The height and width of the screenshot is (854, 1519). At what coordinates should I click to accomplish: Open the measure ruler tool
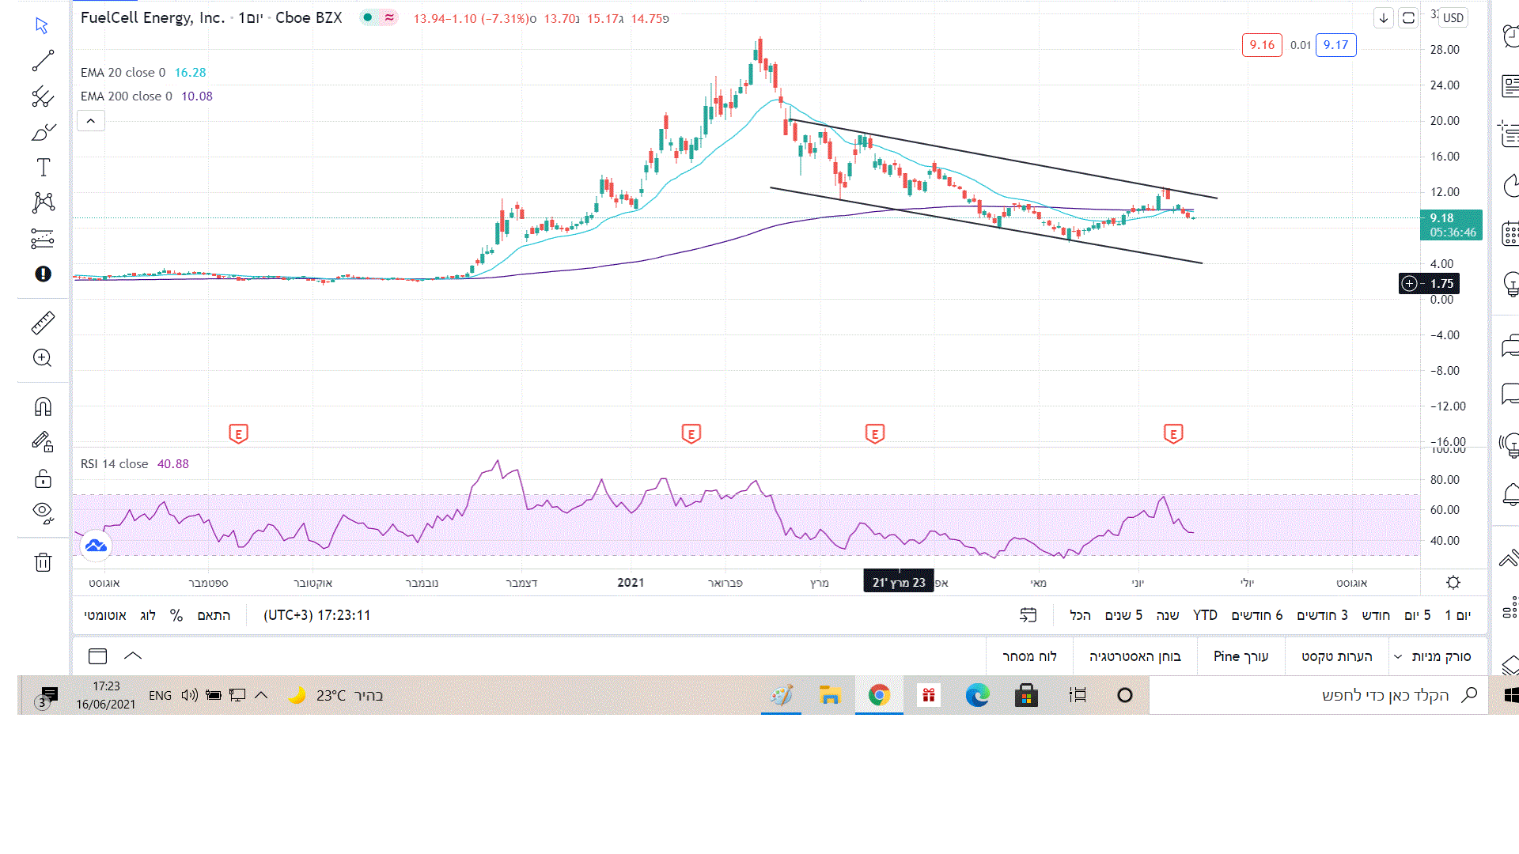tap(43, 323)
